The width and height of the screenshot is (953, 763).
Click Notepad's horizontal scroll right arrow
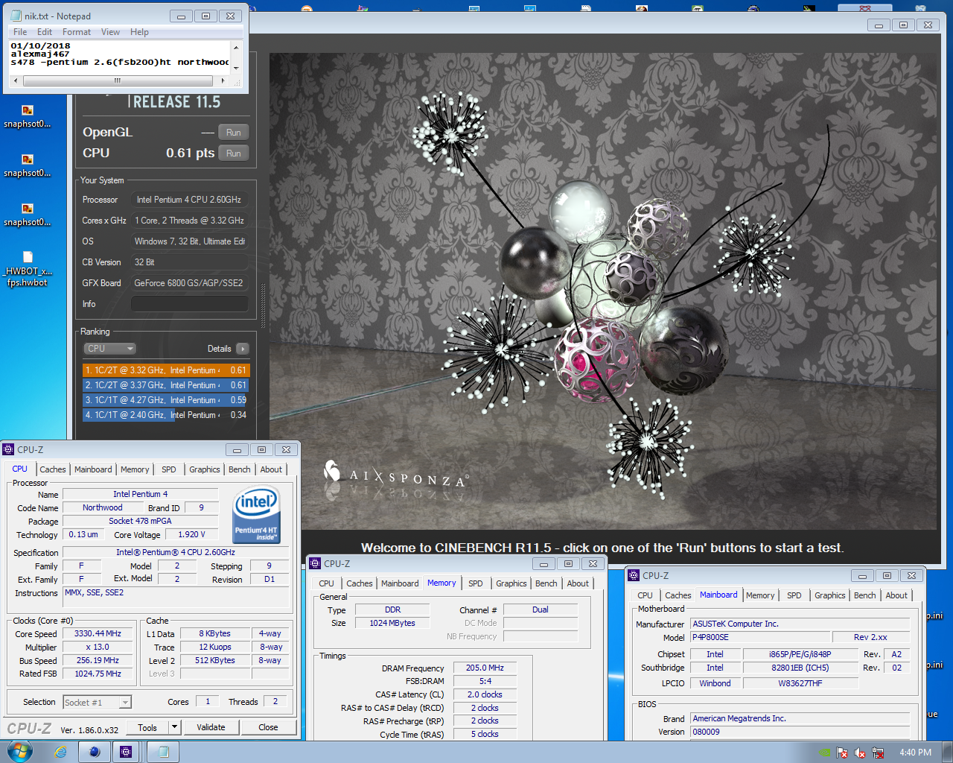pos(223,80)
